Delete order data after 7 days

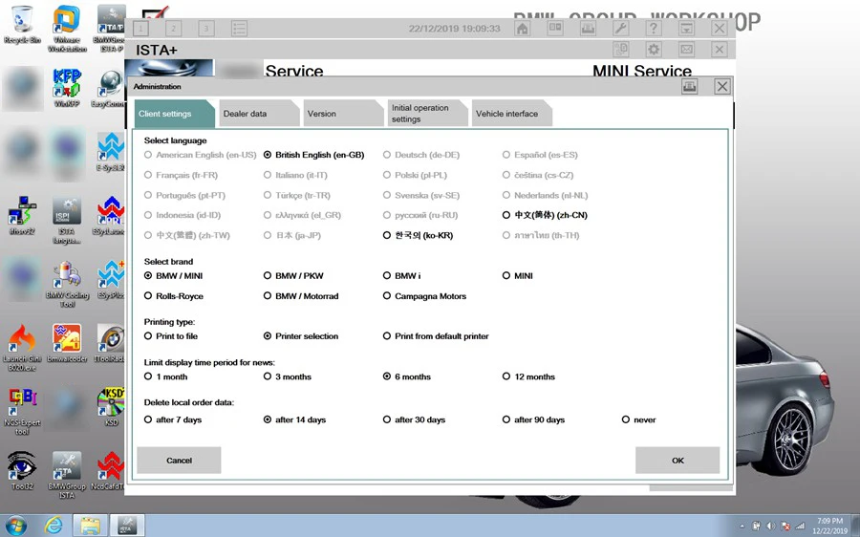[x=173, y=419]
